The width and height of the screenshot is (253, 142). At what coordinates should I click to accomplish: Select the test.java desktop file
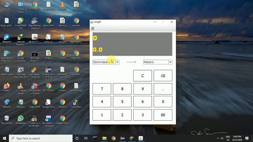(x=21, y=103)
